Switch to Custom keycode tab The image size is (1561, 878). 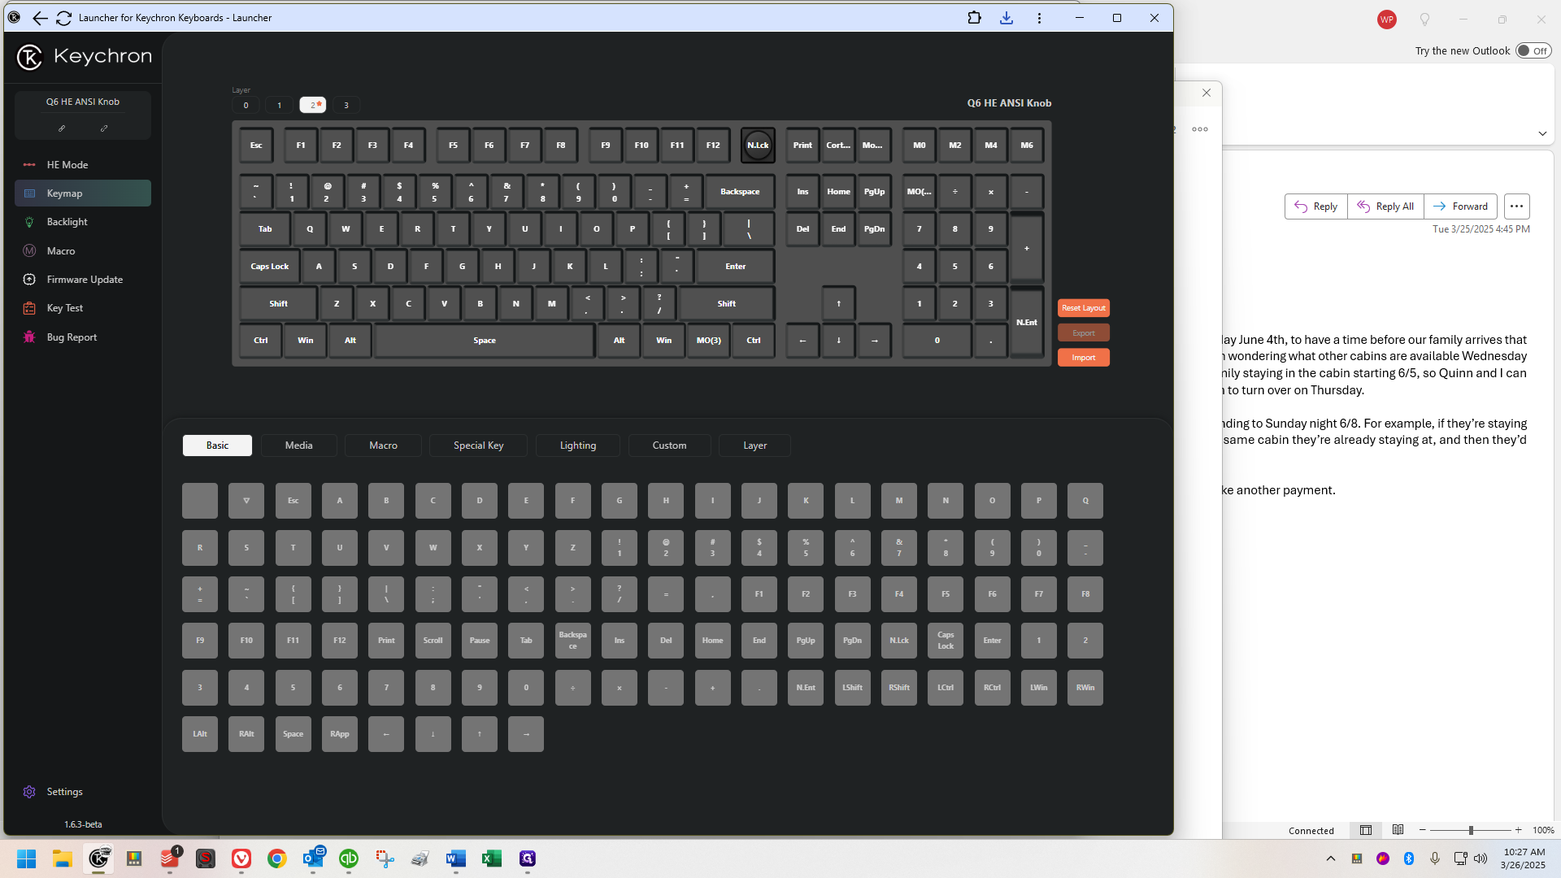[669, 446]
